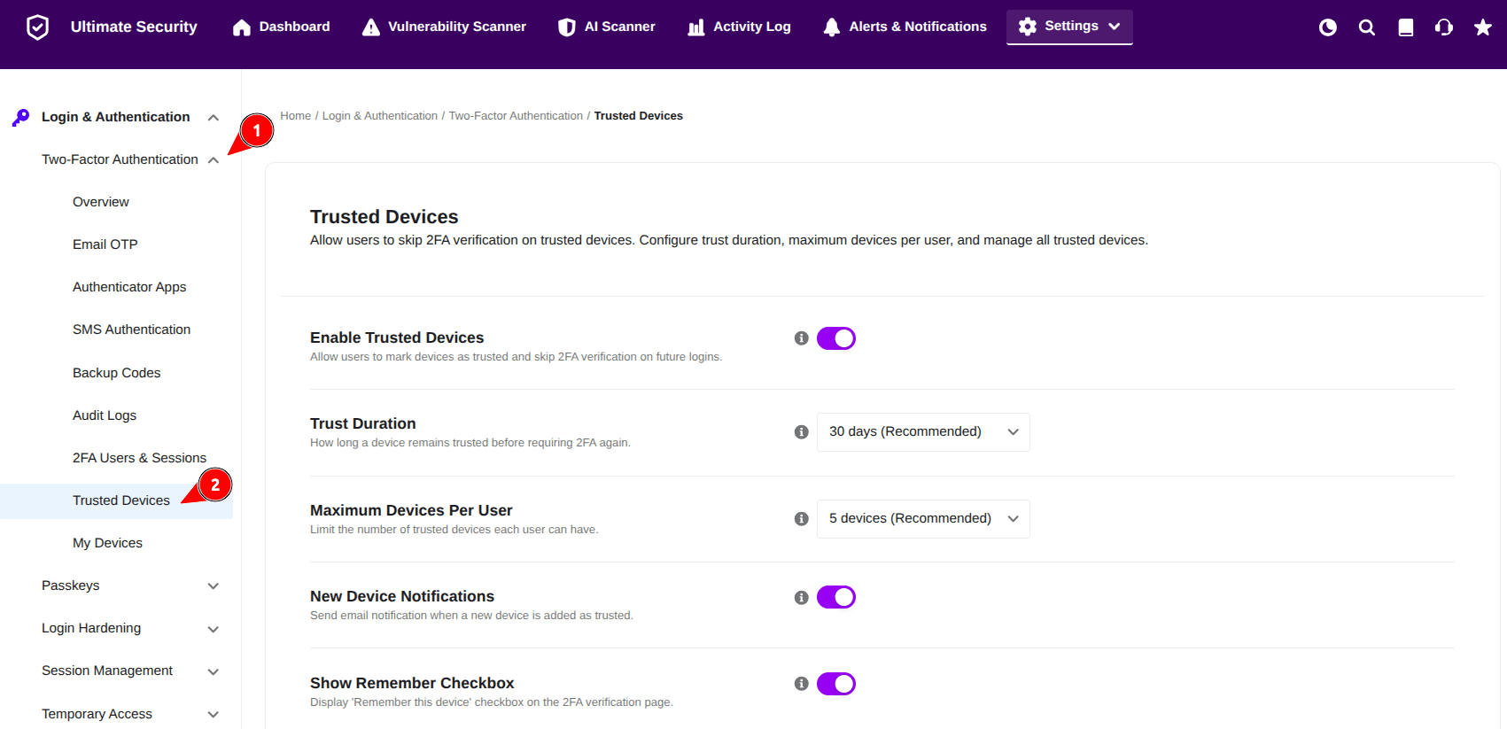Switch off Show Remember Checkbox toggle
The height and width of the screenshot is (729, 1507).
[836, 684]
